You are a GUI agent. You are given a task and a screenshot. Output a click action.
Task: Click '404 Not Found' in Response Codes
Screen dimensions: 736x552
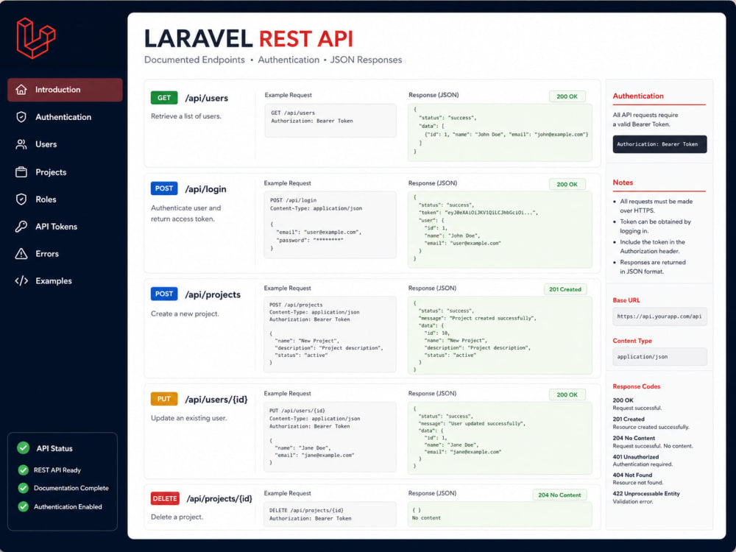pos(632,475)
